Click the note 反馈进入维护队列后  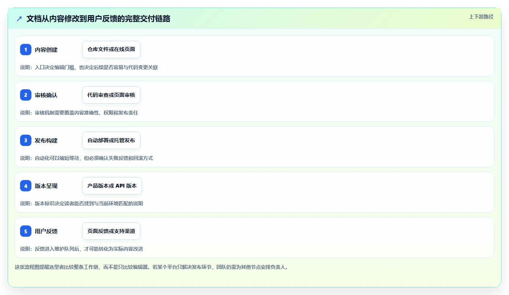pyautogui.click(x=81, y=249)
